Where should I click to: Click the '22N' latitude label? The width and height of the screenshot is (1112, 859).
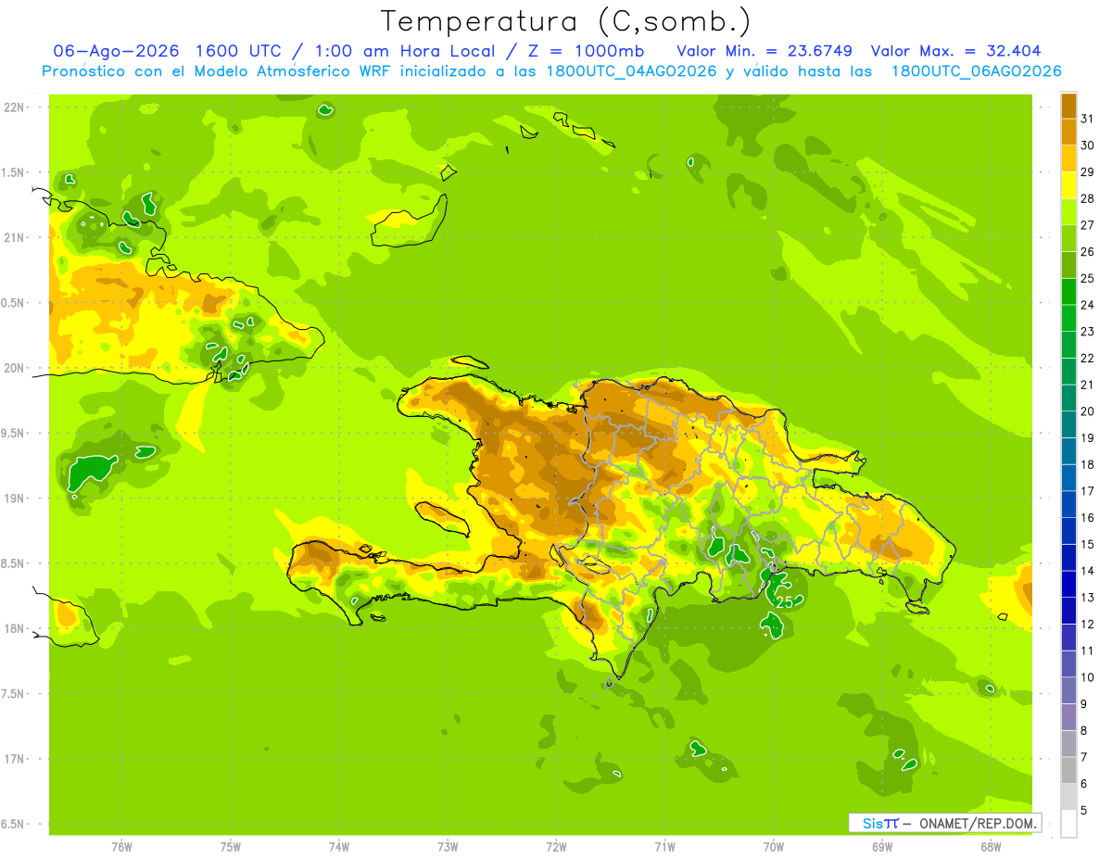[14, 107]
